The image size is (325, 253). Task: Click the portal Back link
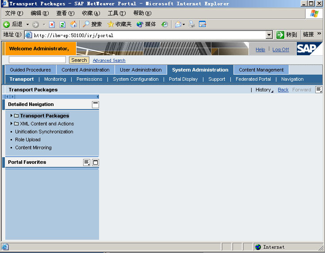(283, 90)
